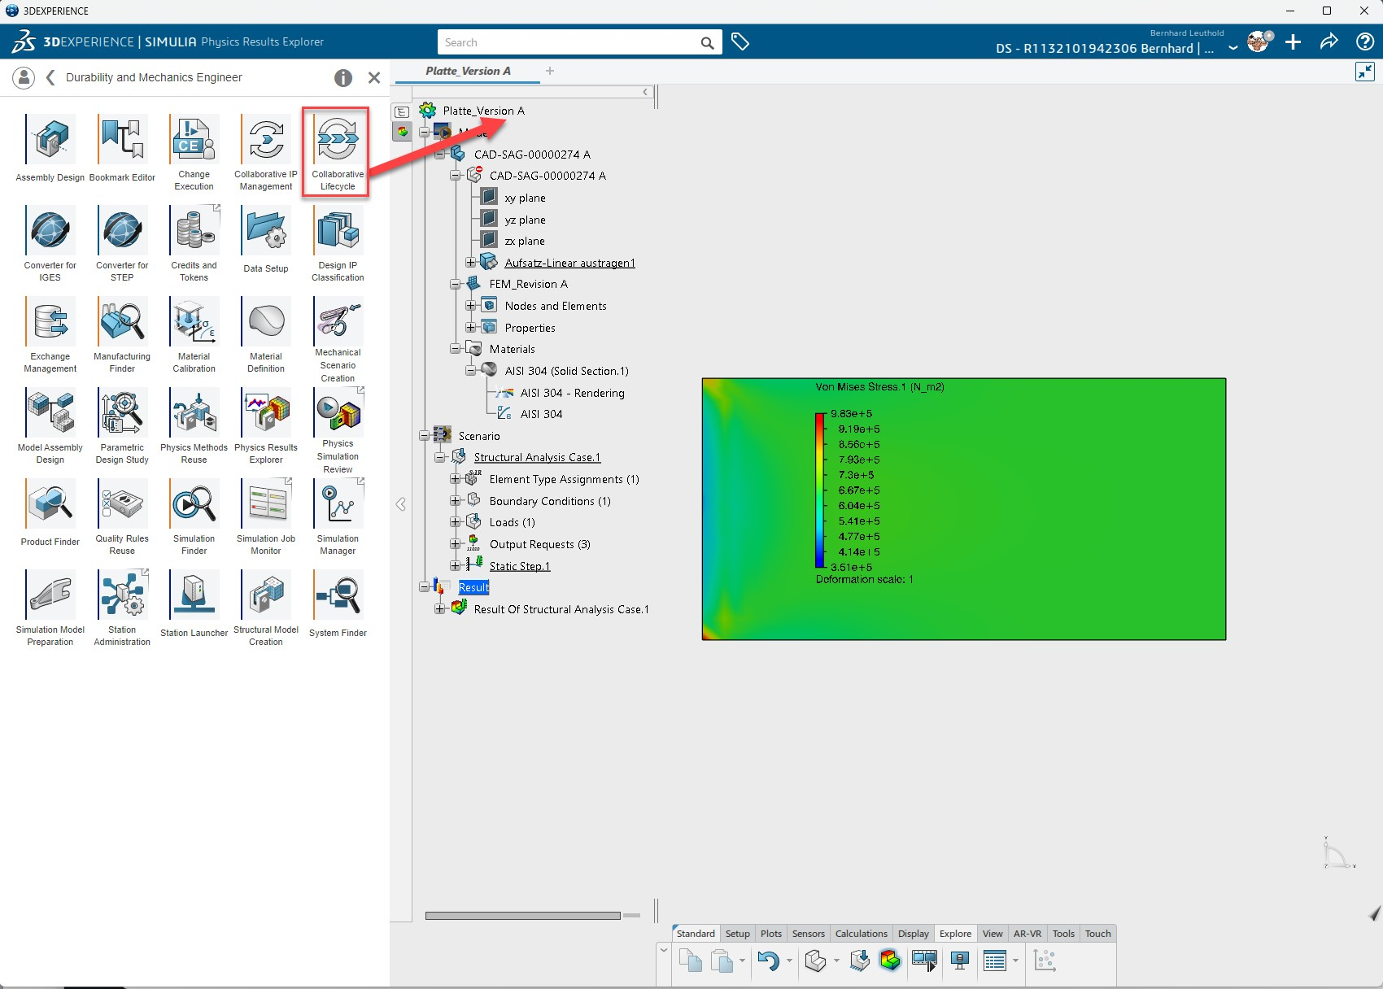Launch the Material Calibration app
This screenshot has width=1383, height=989.
(x=194, y=333)
